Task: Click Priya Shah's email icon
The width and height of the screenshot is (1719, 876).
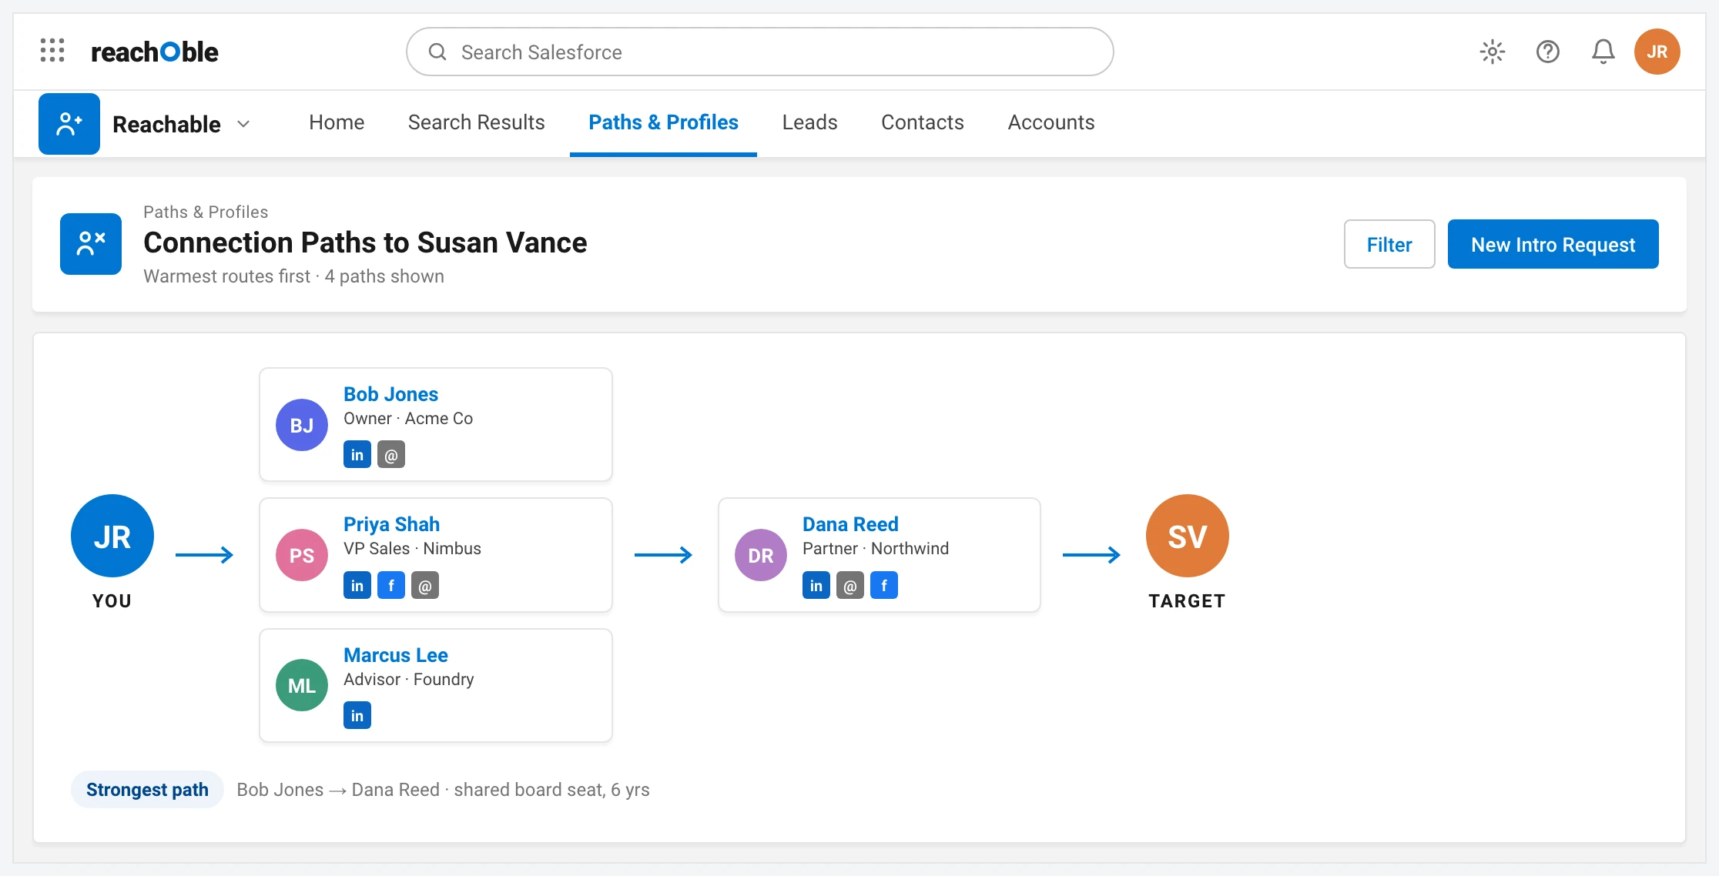Action: click(x=425, y=586)
